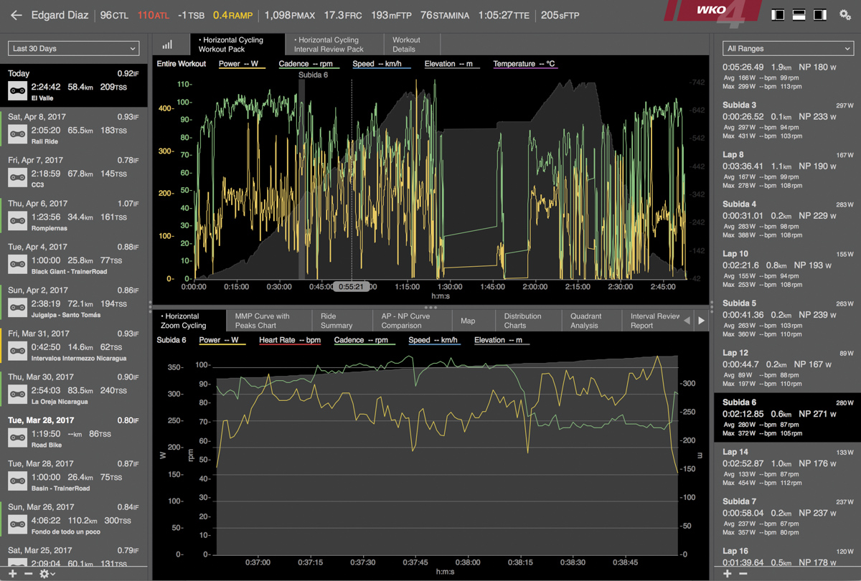This screenshot has height=581, width=861.
Task: Open the All Ranges filter dropdown
Action: point(788,49)
